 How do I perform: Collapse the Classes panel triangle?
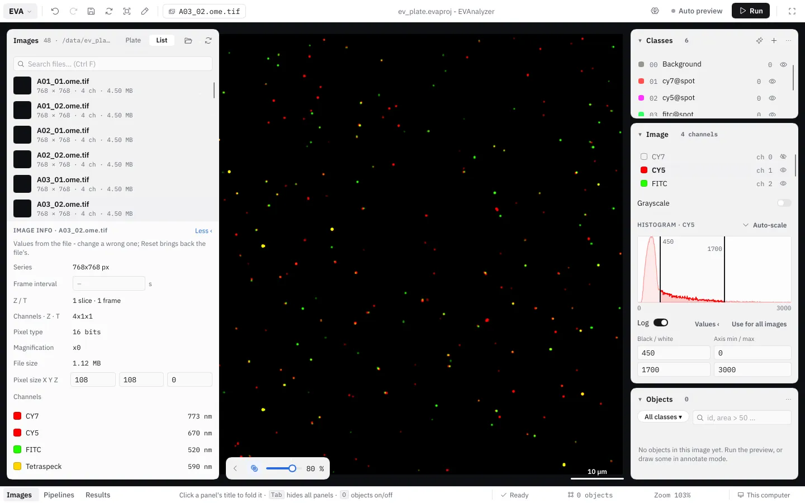tap(640, 41)
